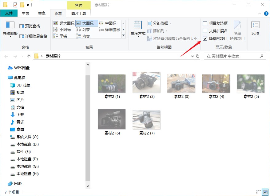Switch to the Home (主页) tab
The width and height of the screenshot is (270, 196).
tap(26, 13)
